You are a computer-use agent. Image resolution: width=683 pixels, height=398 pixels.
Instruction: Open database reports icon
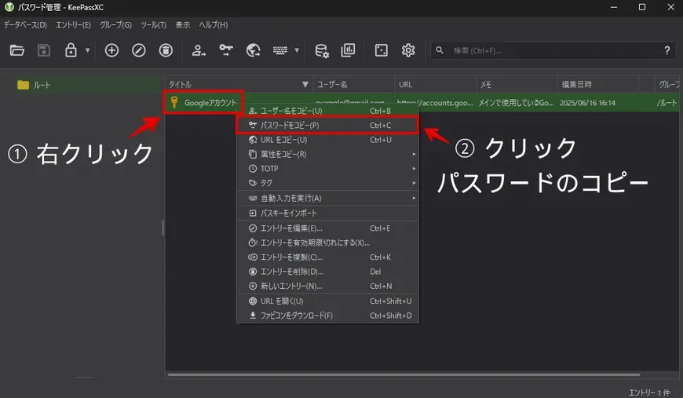348,50
